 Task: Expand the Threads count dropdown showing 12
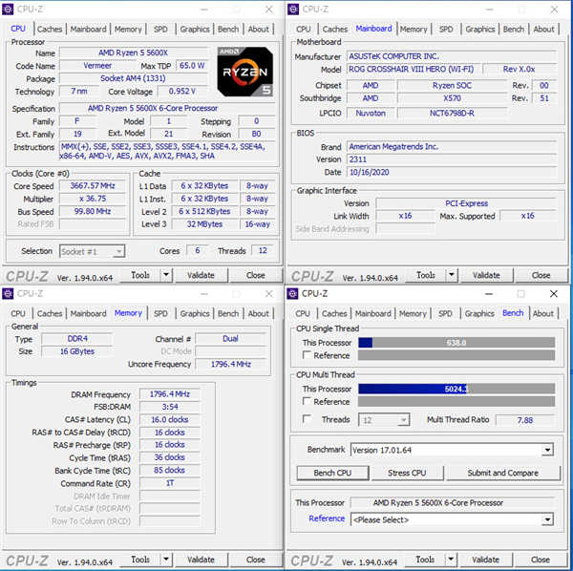coord(403,420)
